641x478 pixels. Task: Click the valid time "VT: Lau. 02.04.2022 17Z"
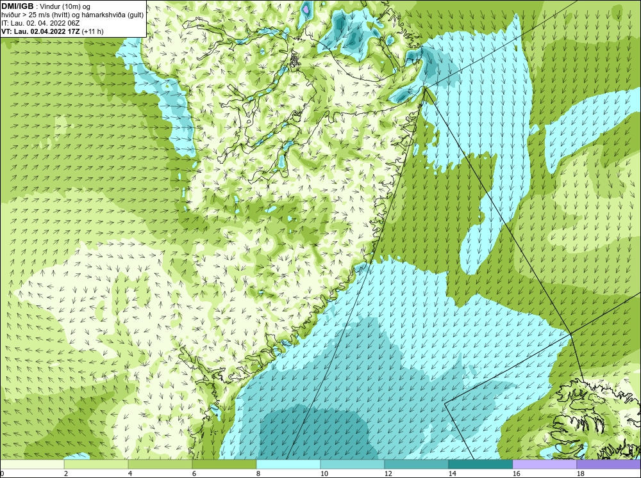point(41,31)
